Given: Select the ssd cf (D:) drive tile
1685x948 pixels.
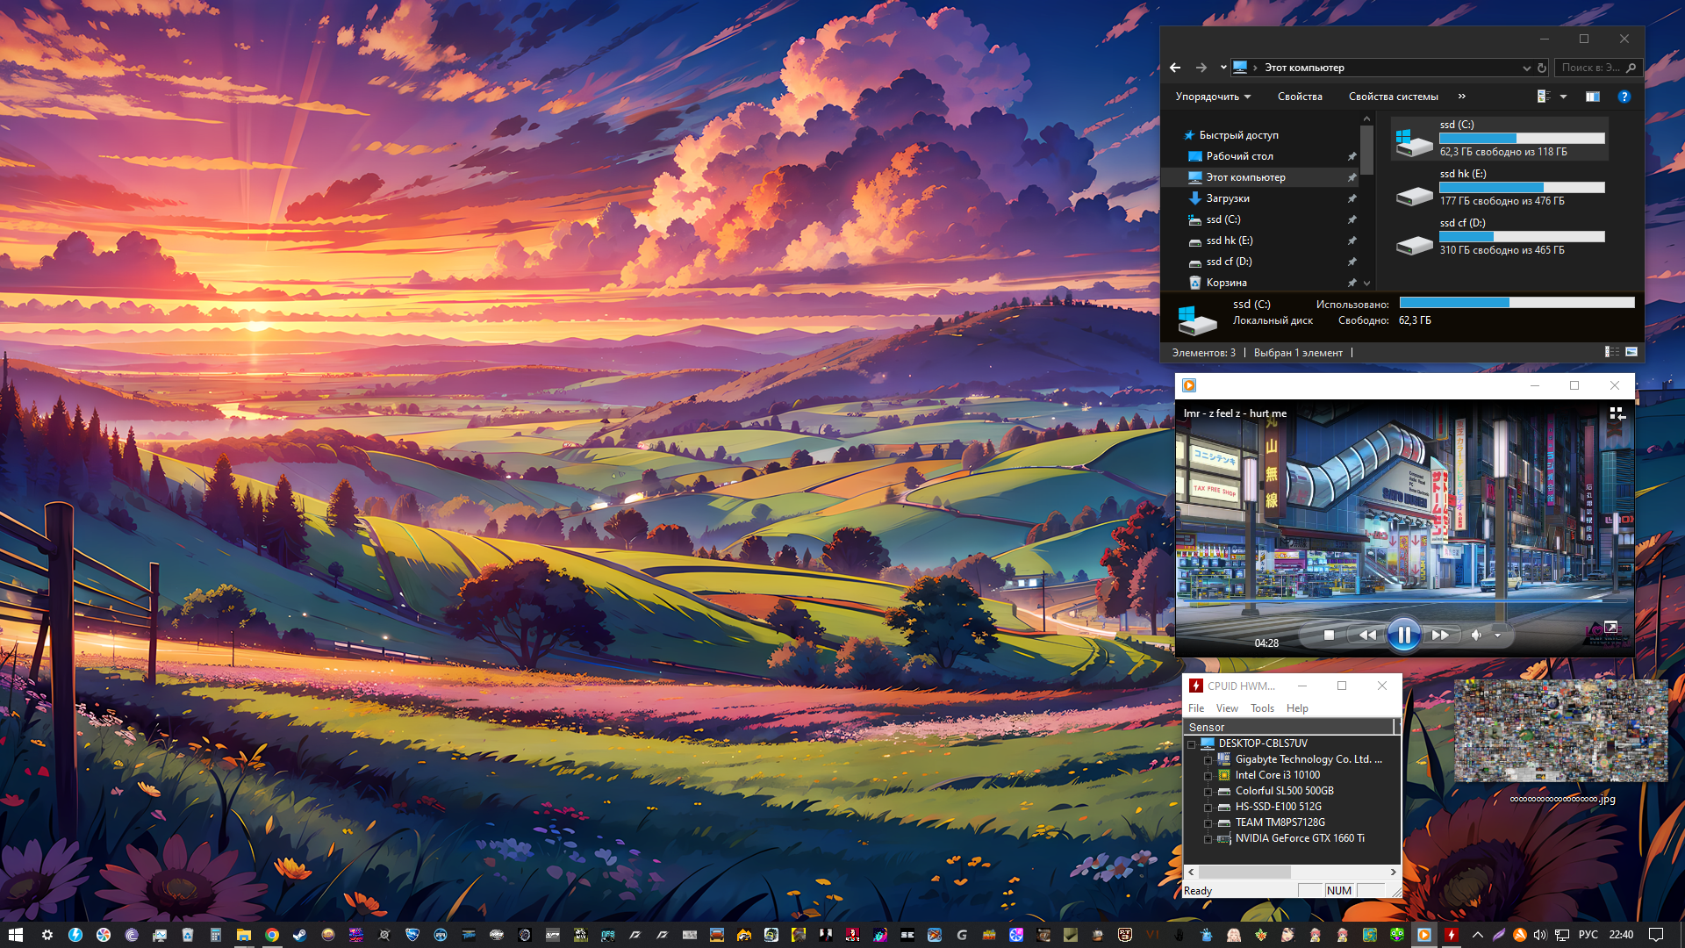Looking at the screenshot, I should click(x=1500, y=237).
